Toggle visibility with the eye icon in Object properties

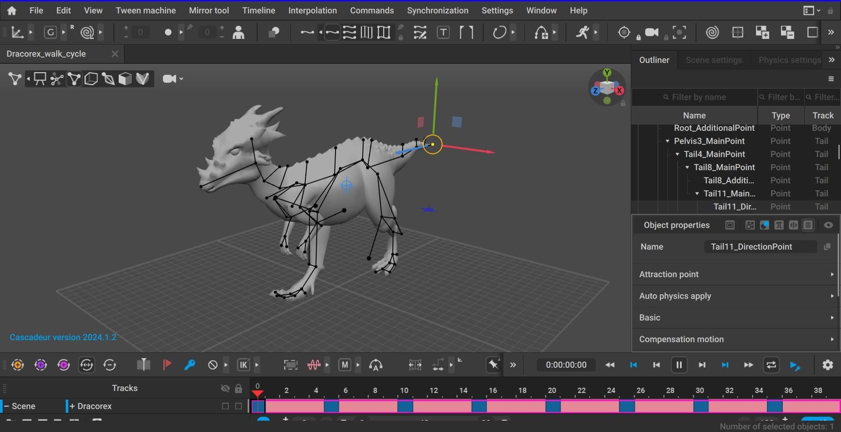[828, 225]
